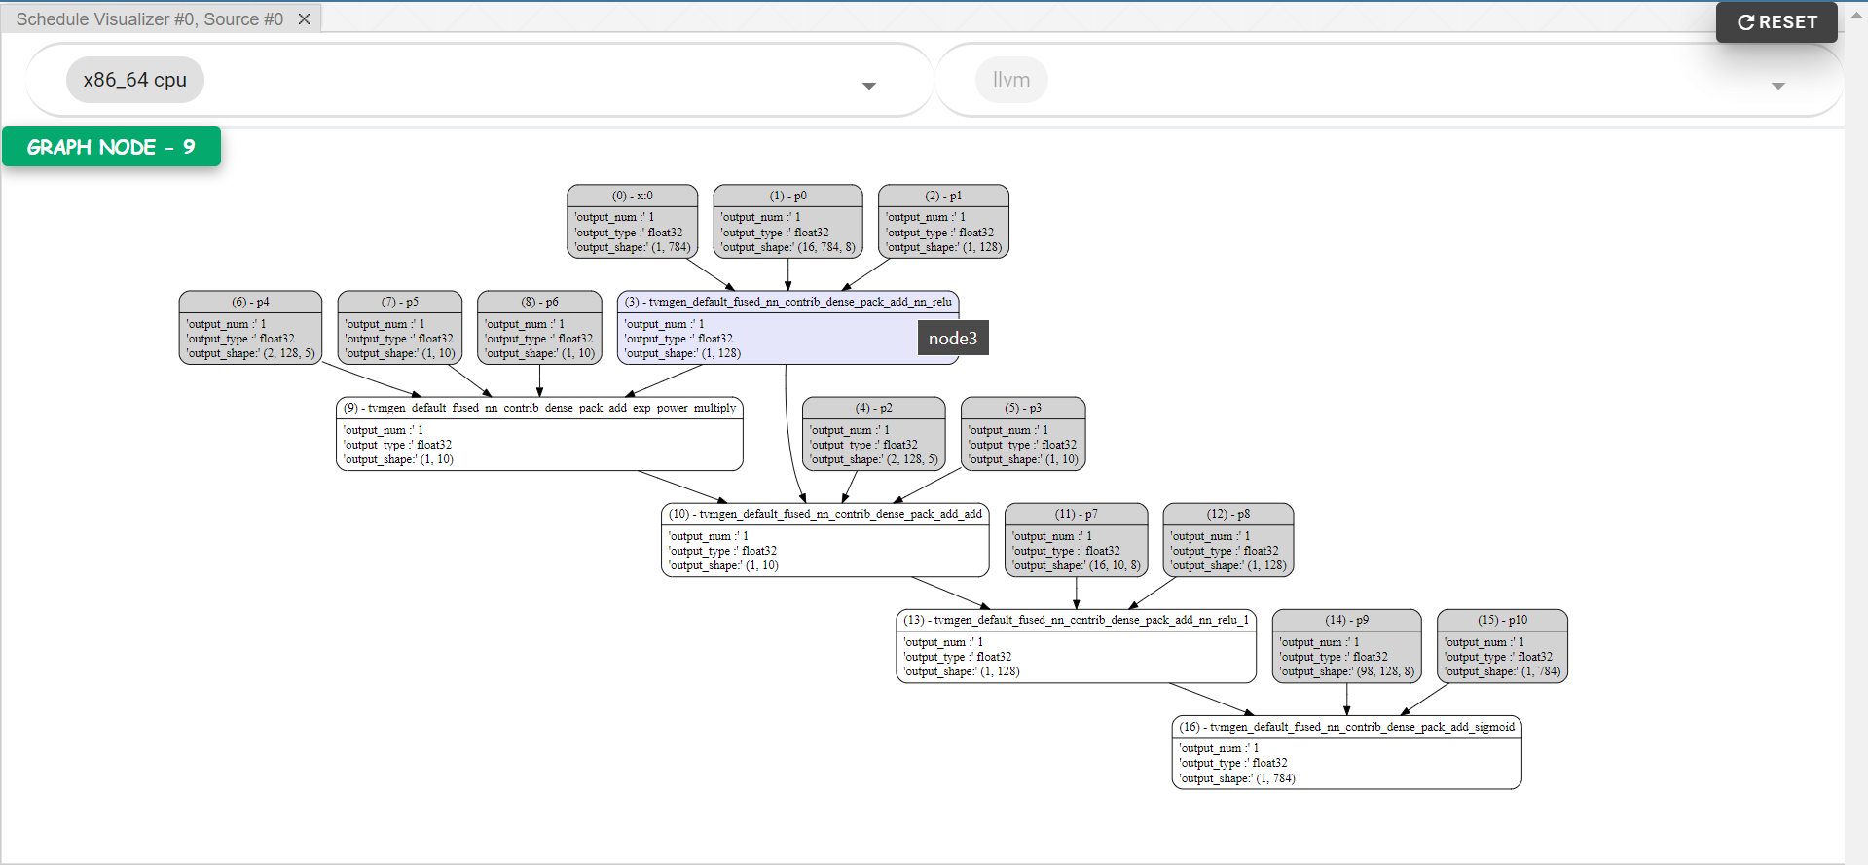1868x865 pixels.
Task: Select node 9 exp_power_multiply
Action: click(539, 434)
